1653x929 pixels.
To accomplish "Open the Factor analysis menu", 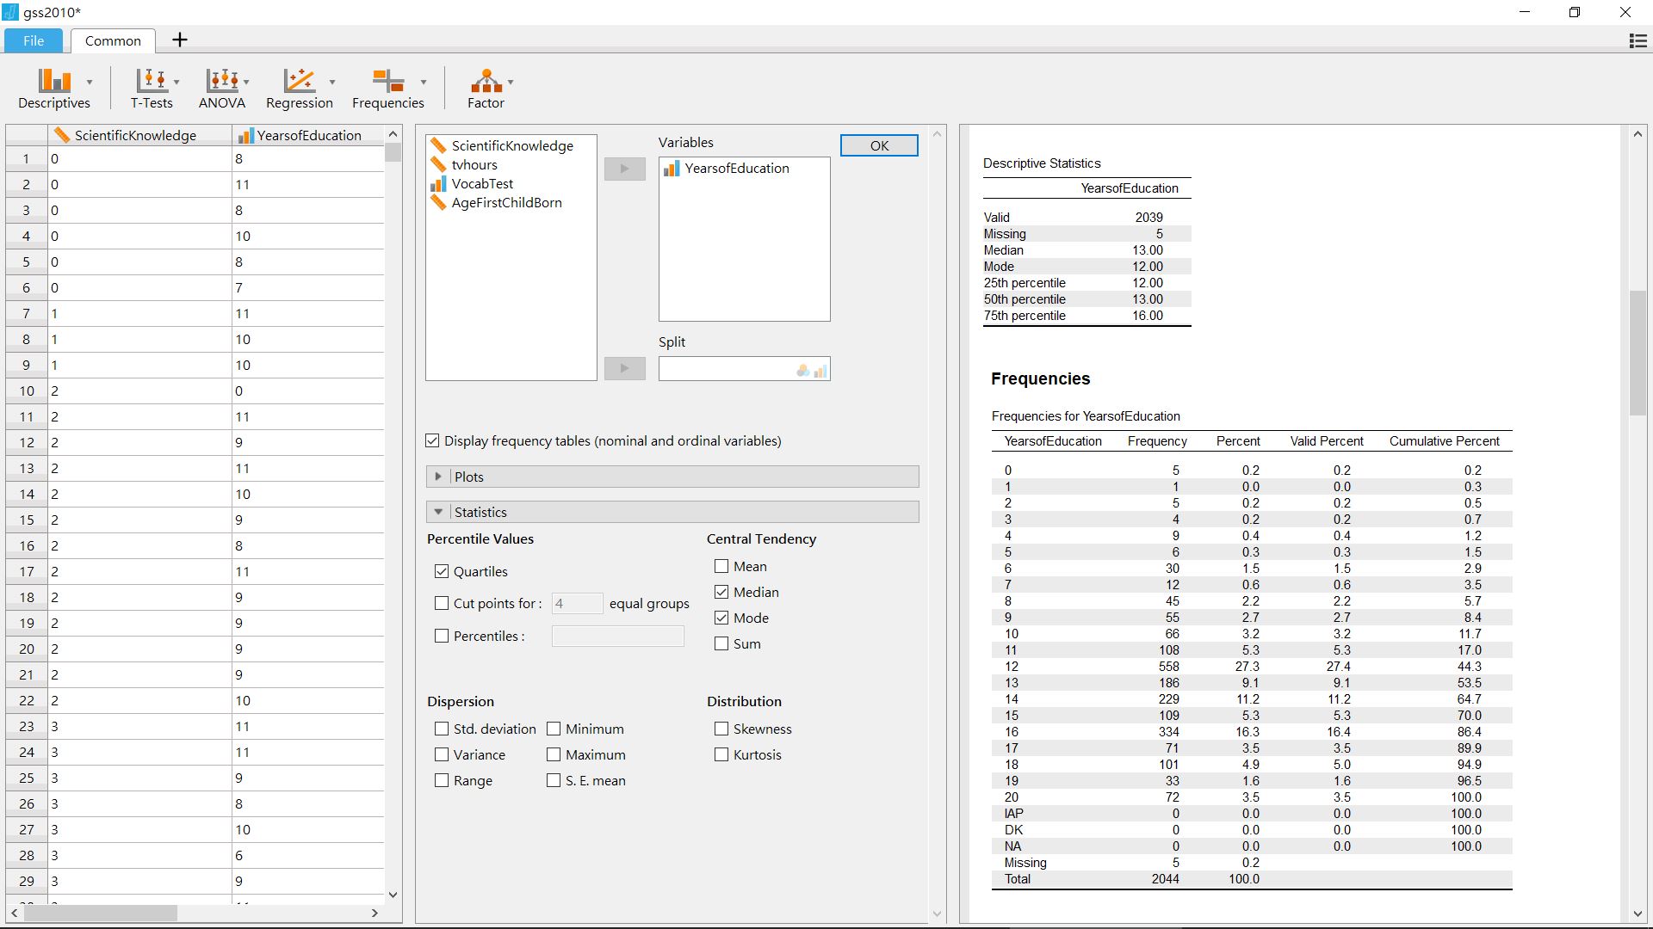I will click(x=486, y=89).
